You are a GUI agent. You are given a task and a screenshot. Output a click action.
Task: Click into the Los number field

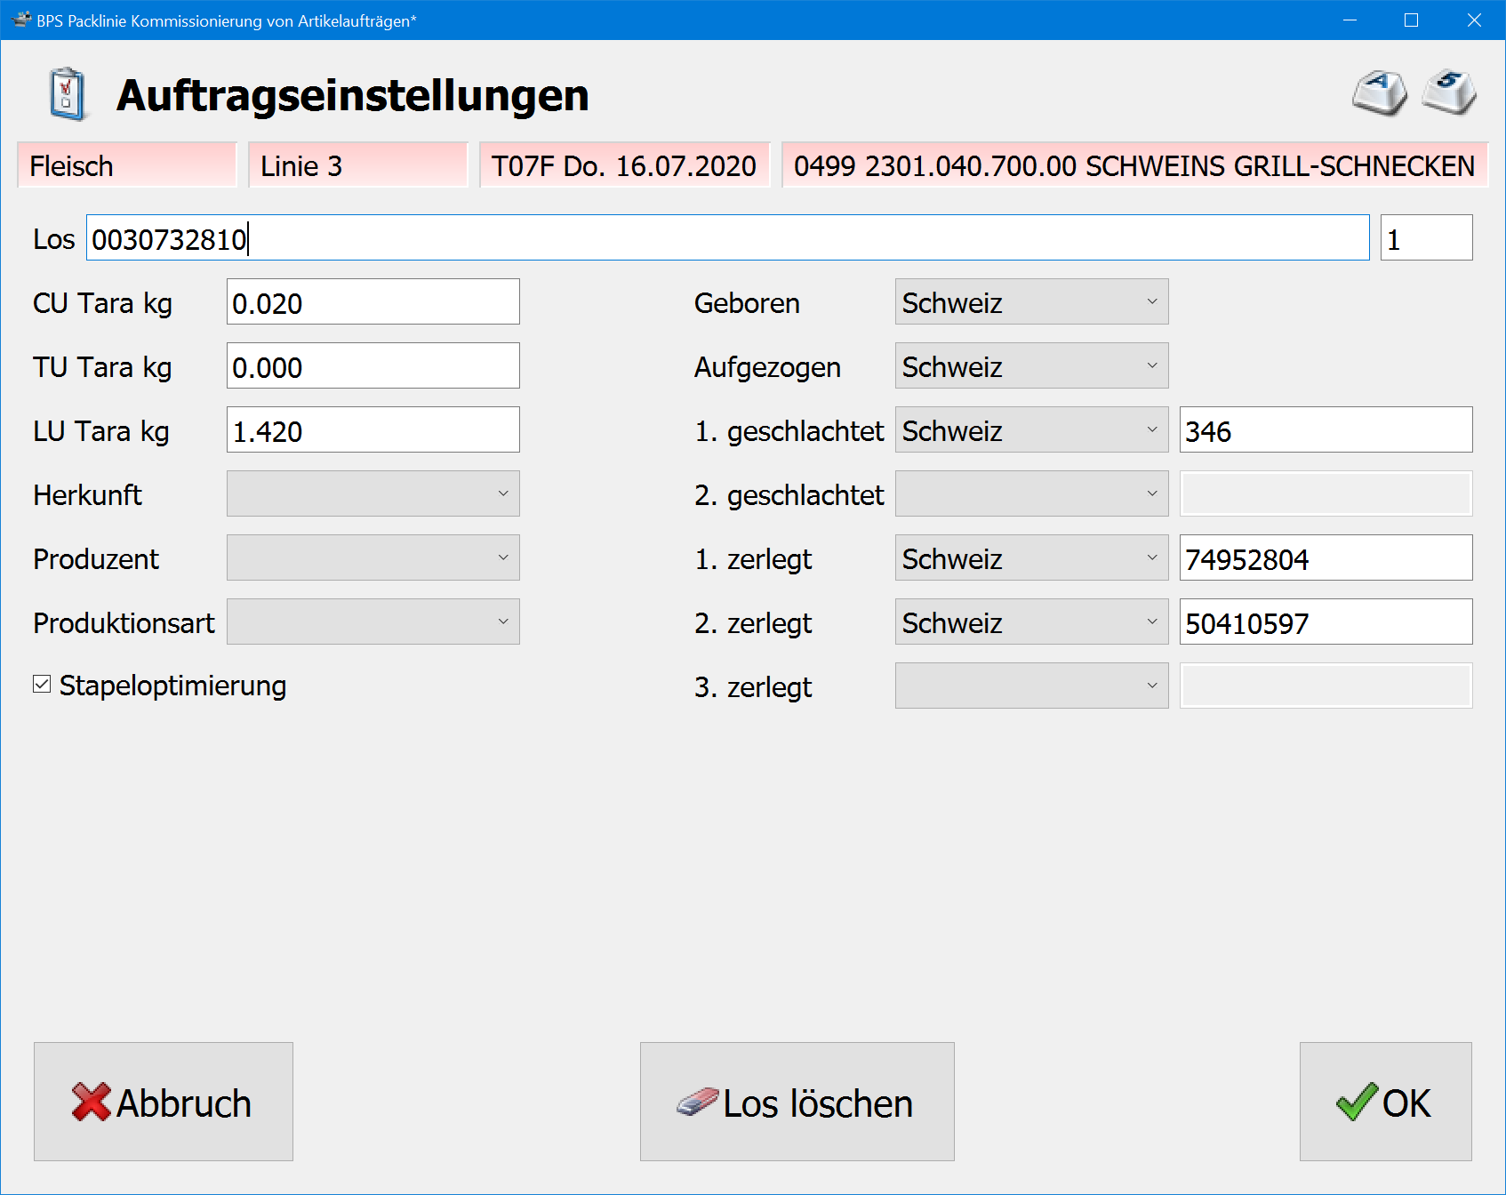coord(727,238)
